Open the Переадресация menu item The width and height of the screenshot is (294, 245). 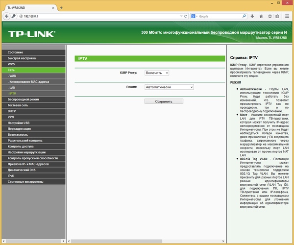[x=34, y=129]
